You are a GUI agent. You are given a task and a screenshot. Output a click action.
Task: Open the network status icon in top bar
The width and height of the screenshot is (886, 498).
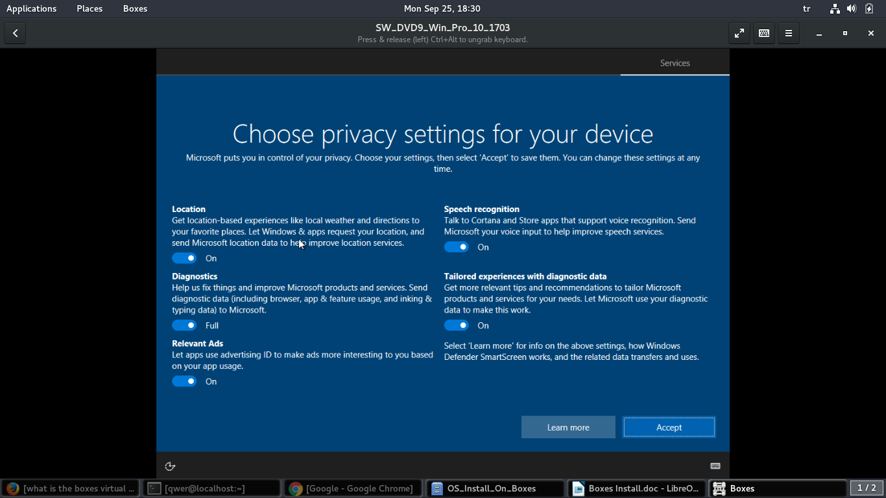[x=835, y=8]
